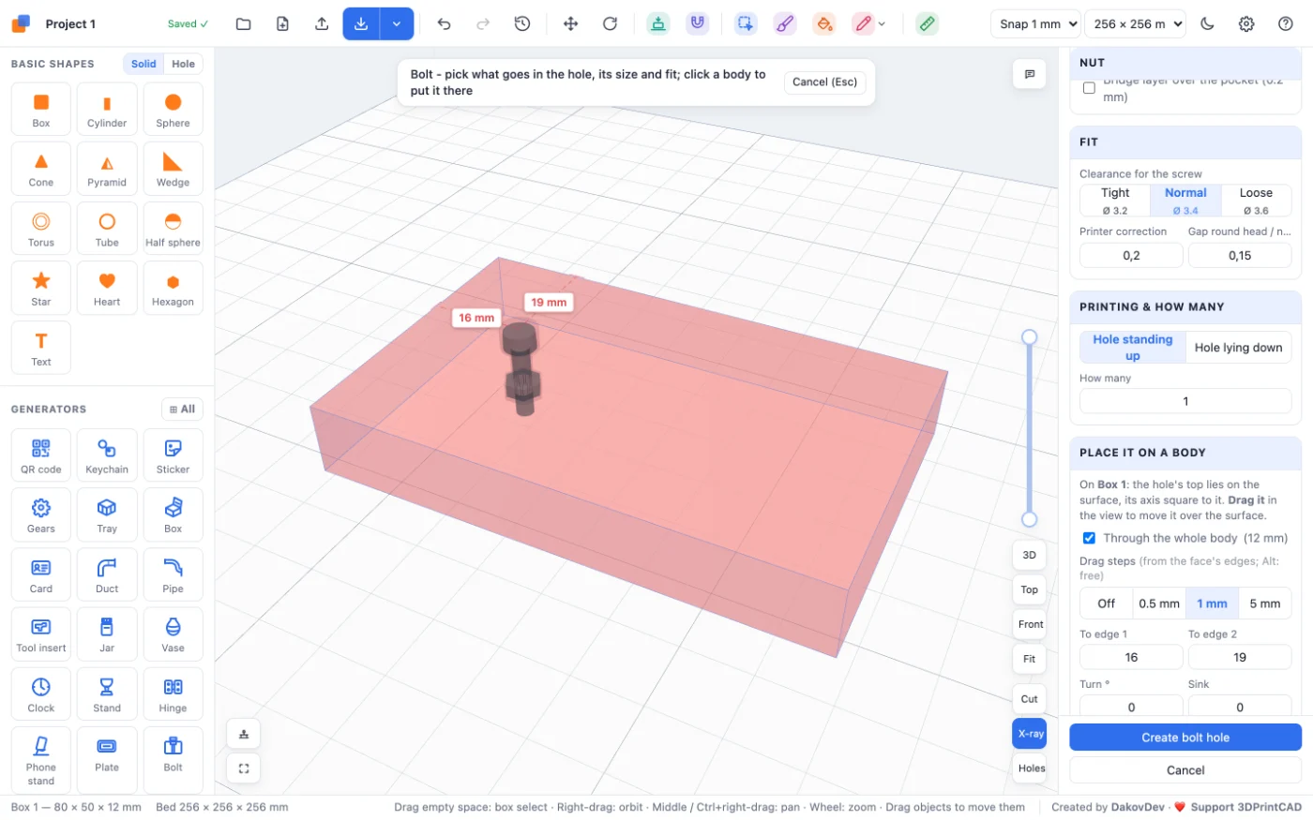Select the move tool with four arrows
Viewport: 1313px width, 820px height.
[570, 24]
